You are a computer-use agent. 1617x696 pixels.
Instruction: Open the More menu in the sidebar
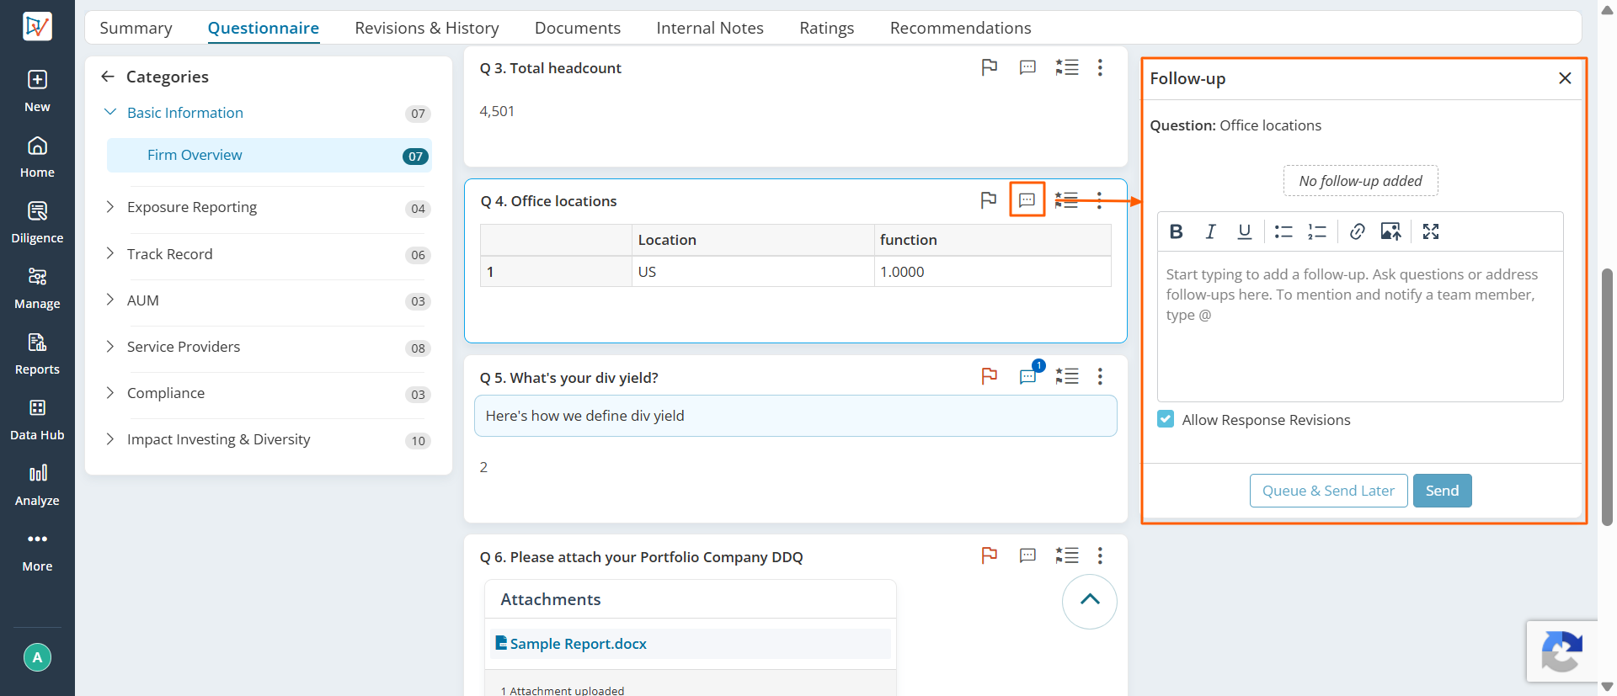point(37,550)
